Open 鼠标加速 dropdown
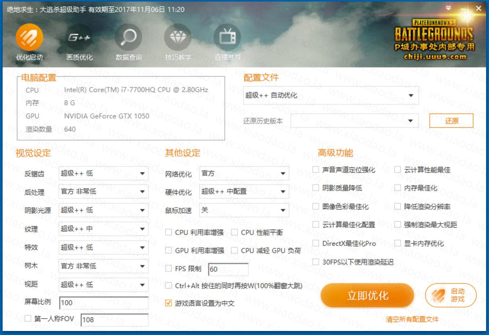The image size is (489, 335). coord(244,210)
